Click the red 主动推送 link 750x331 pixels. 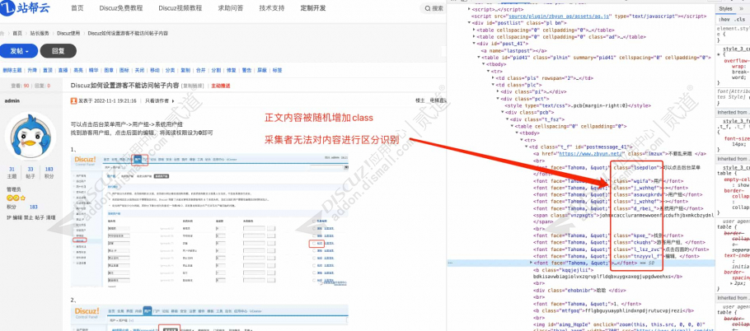point(221,86)
